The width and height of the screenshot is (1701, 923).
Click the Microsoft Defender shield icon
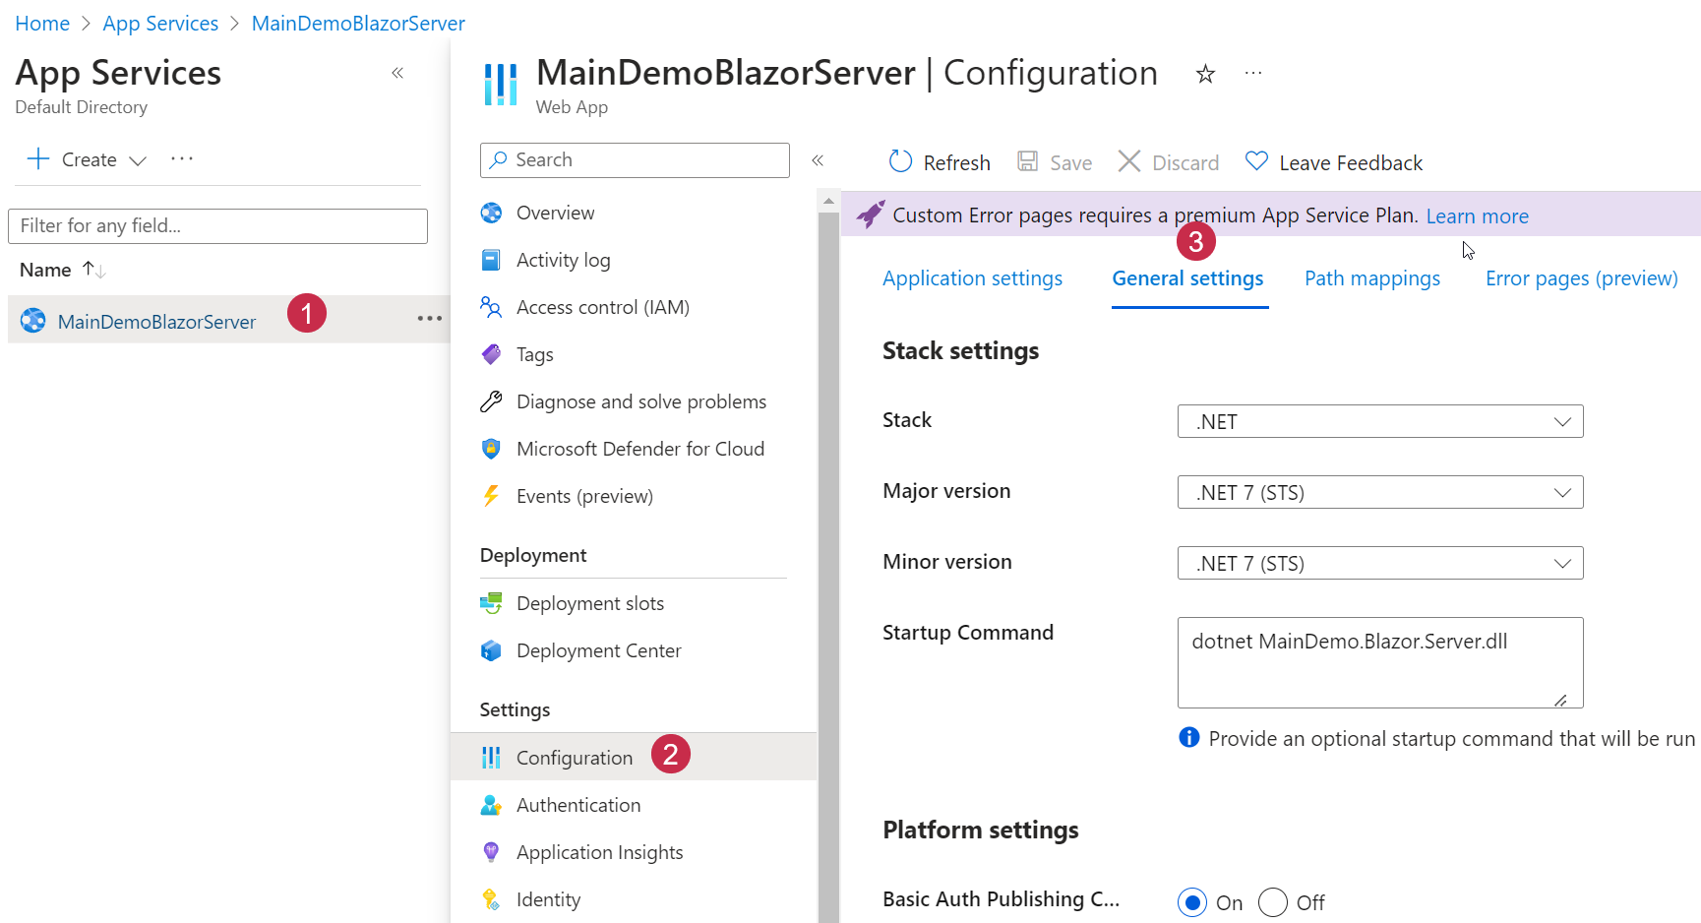(491, 449)
